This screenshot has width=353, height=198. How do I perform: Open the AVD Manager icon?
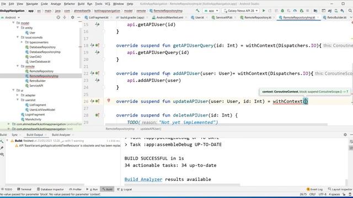(x=336, y=10)
